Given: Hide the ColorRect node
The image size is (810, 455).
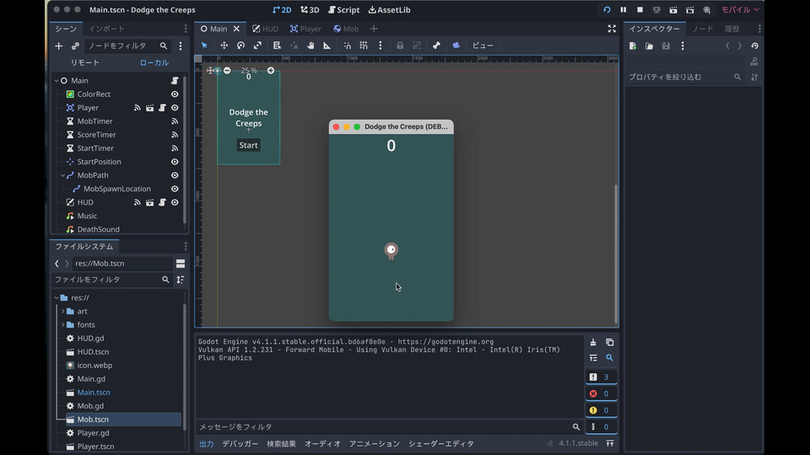Looking at the screenshot, I should [x=175, y=94].
